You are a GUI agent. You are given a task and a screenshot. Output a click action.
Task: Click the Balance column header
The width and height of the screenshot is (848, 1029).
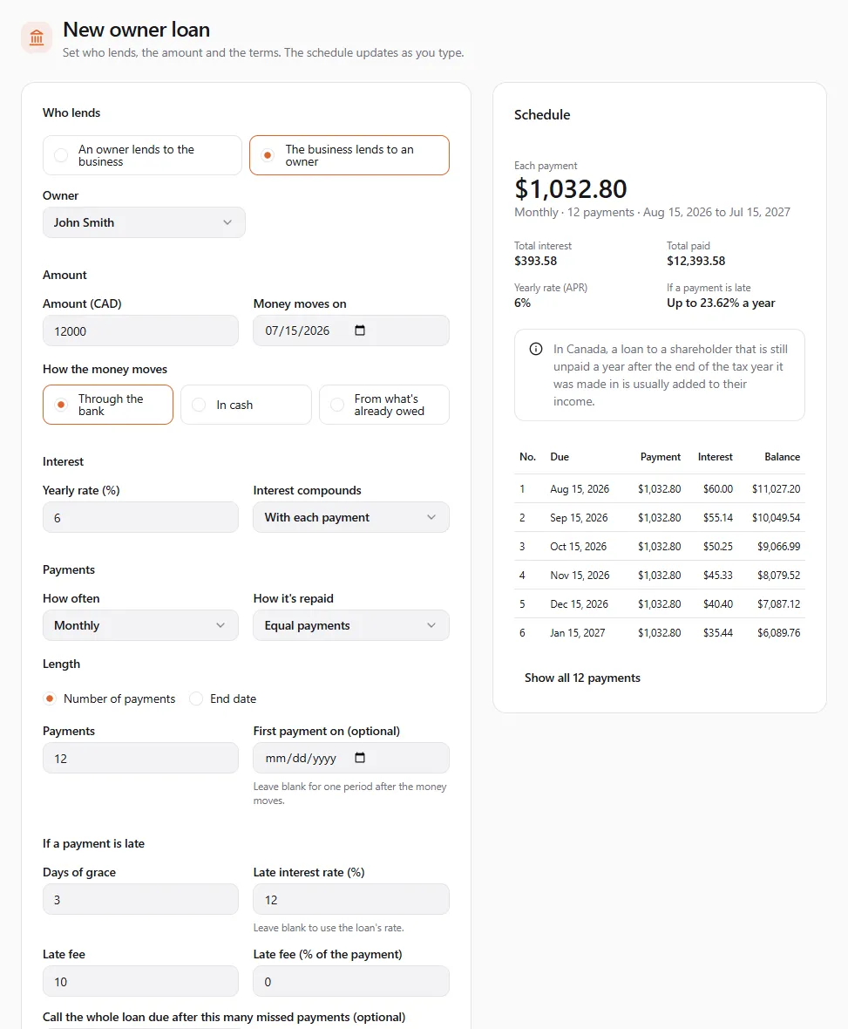click(x=783, y=457)
